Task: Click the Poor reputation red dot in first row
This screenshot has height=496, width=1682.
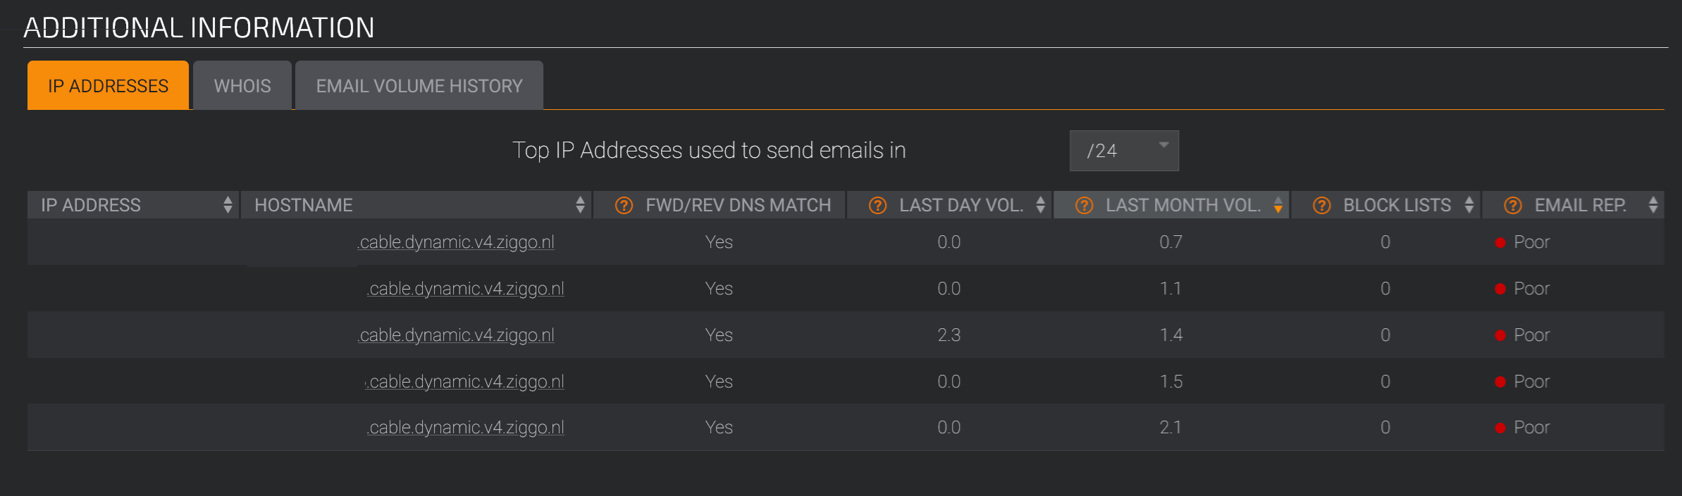Action: coord(1500,243)
